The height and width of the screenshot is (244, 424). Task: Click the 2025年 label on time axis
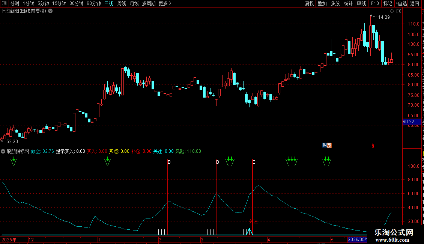9,239
